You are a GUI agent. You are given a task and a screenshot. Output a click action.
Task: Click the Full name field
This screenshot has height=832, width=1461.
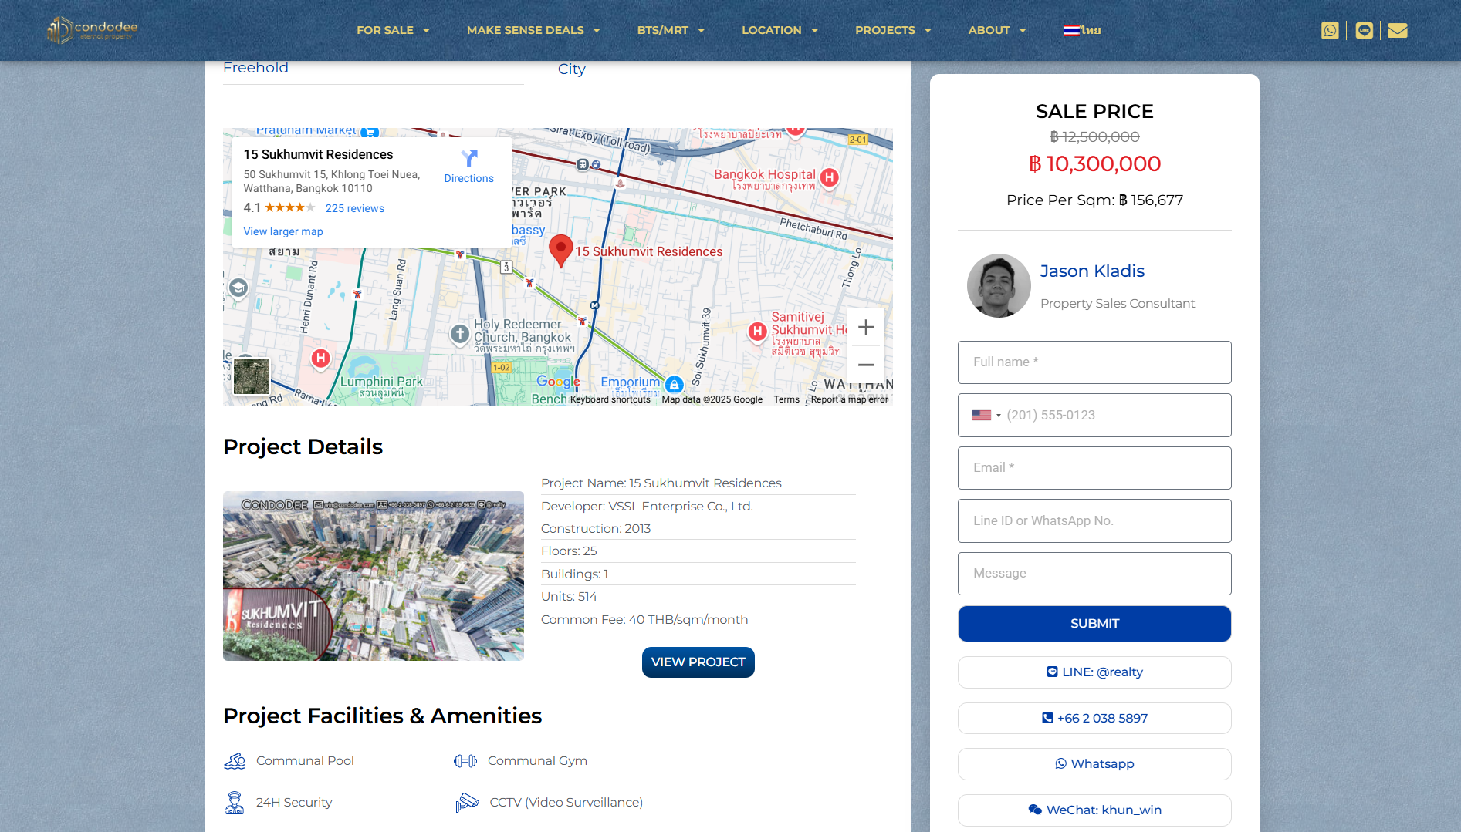coord(1094,362)
